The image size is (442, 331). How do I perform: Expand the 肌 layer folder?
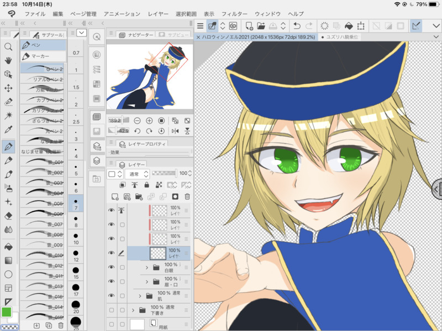(140, 296)
